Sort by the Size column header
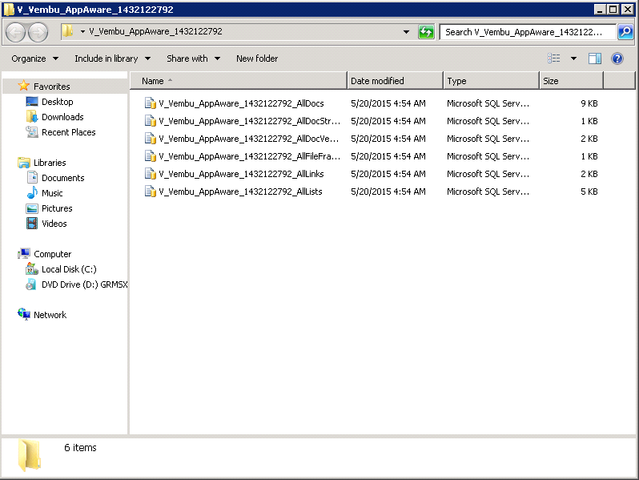The image size is (639, 480). pyautogui.click(x=571, y=81)
